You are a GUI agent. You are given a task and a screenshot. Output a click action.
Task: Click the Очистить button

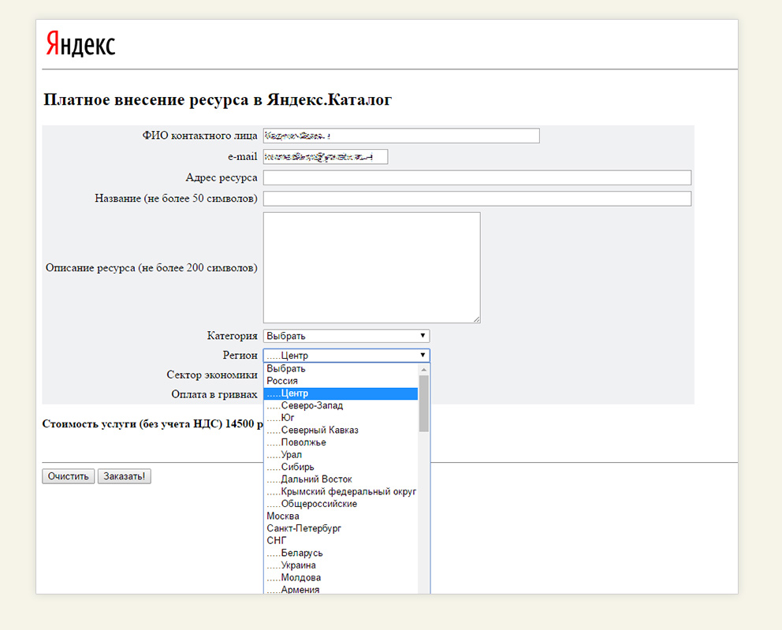[69, 476]
